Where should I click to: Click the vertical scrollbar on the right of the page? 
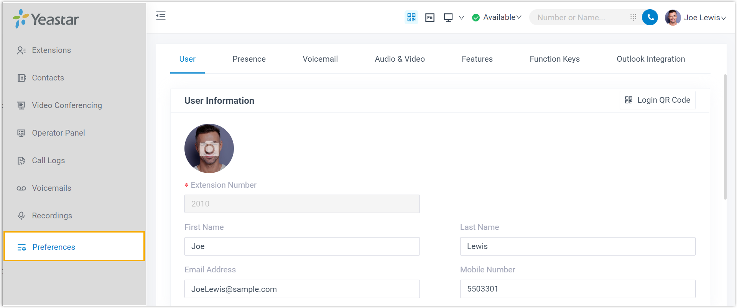click(x=725, y=137)
